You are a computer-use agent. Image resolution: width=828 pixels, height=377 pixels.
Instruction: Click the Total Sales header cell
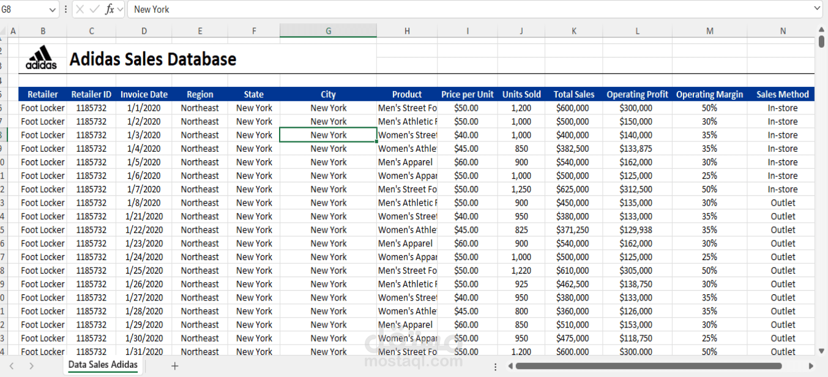click(574, 94)
